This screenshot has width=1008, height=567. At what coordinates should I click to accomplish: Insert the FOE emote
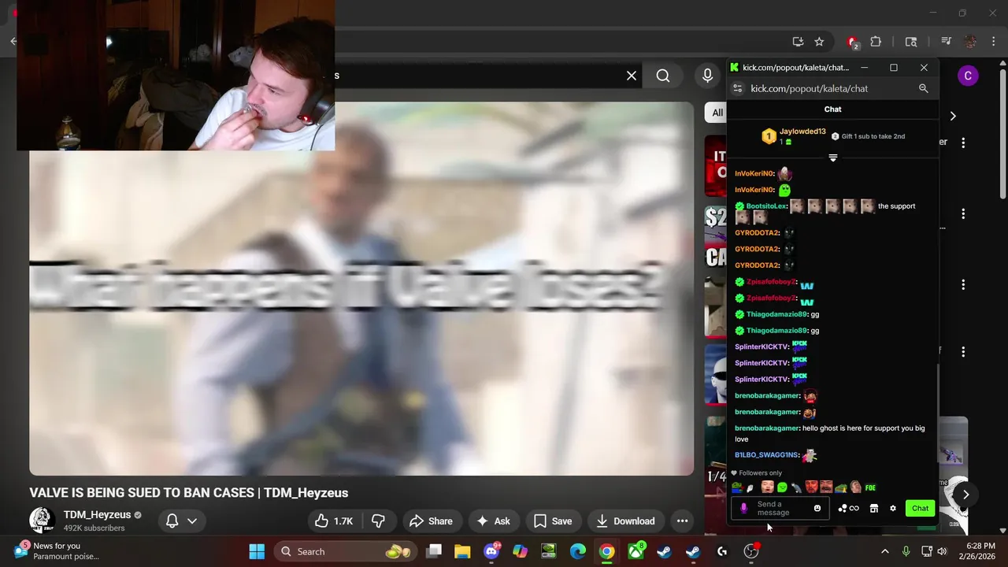(870, 487)
